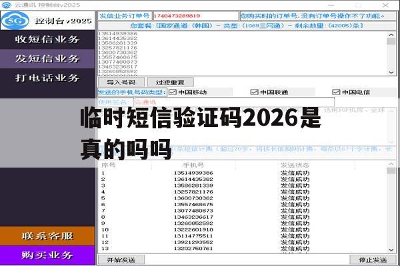Select table row with 13222601910

[x=243, y=229]
